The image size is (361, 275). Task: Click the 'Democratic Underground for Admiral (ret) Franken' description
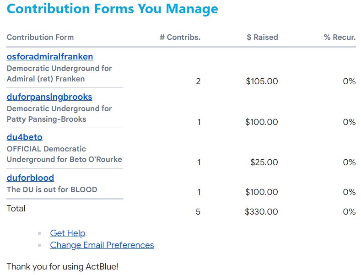click(x=59, y=74)
